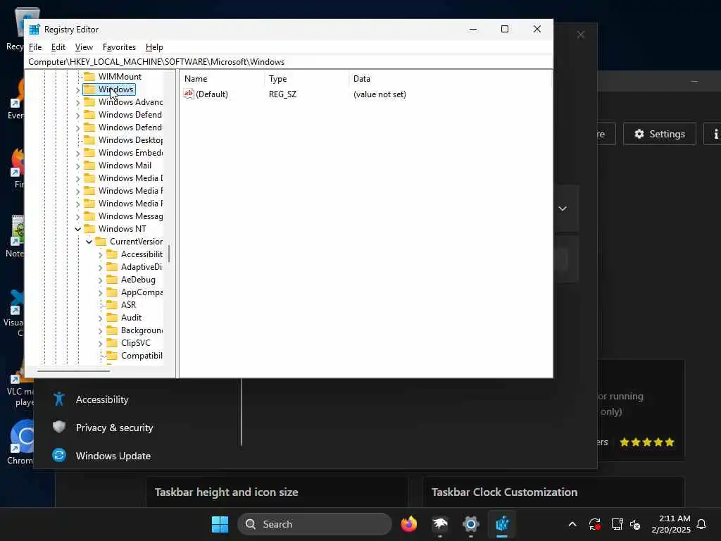Expand the Windows Mail key
Screen dimensions: 721x541
tap(77, 166)
